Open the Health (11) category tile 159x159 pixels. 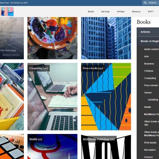point(52,146)
